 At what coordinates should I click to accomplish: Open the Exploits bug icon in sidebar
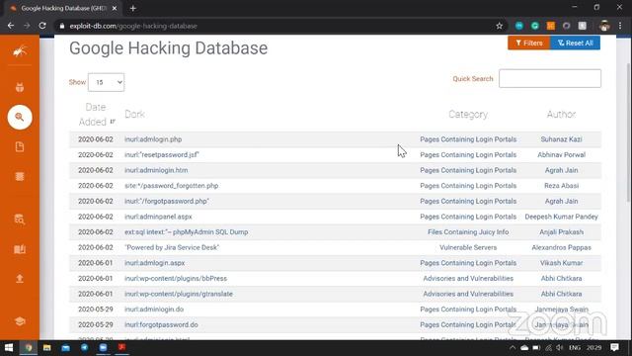(20, 87)
